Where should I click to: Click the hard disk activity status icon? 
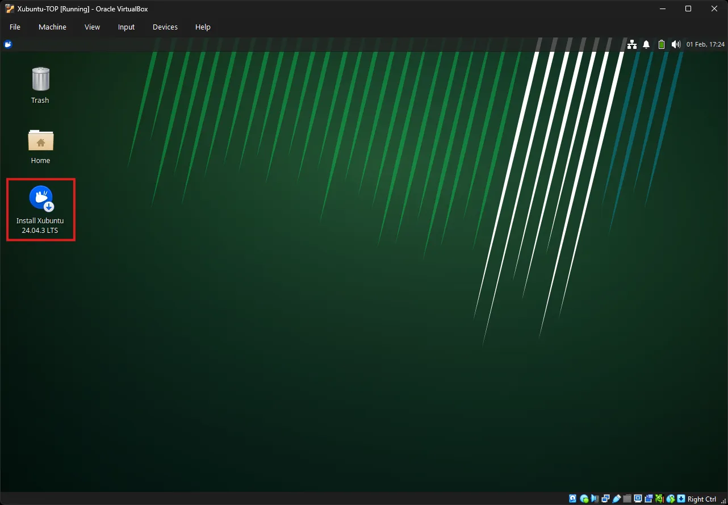tap(572, 498)
